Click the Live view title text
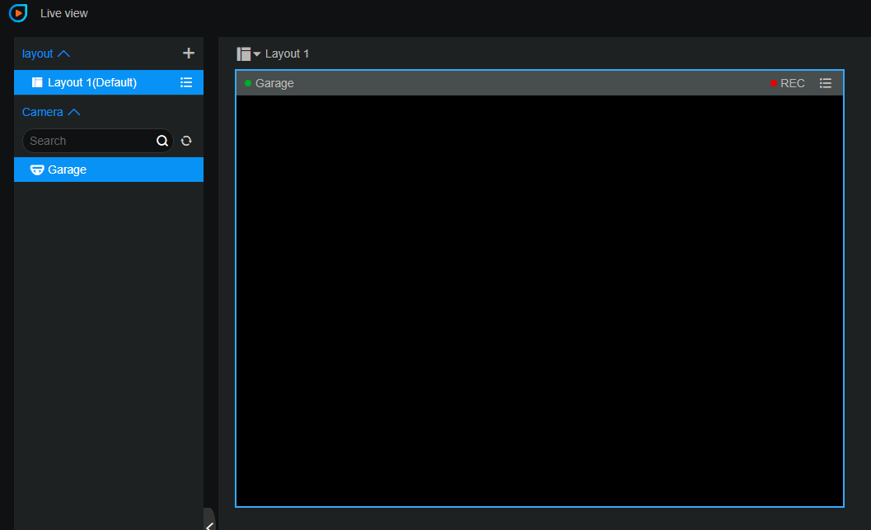871x530 pixels. coord(64,13)
